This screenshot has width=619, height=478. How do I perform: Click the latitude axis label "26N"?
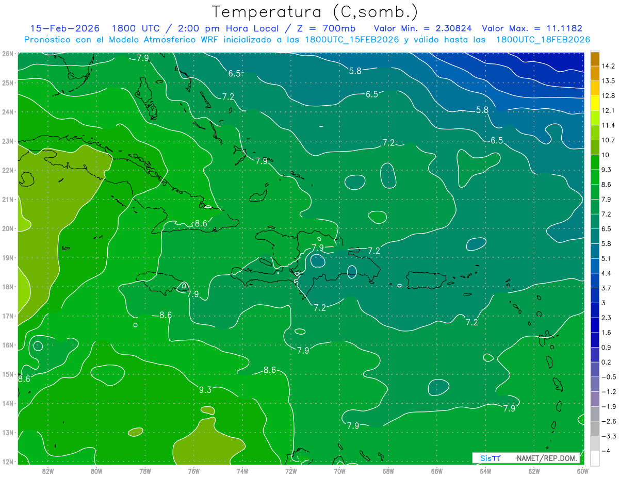pos(7,53)
